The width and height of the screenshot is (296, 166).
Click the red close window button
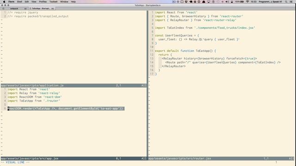(x=2, y=5)
